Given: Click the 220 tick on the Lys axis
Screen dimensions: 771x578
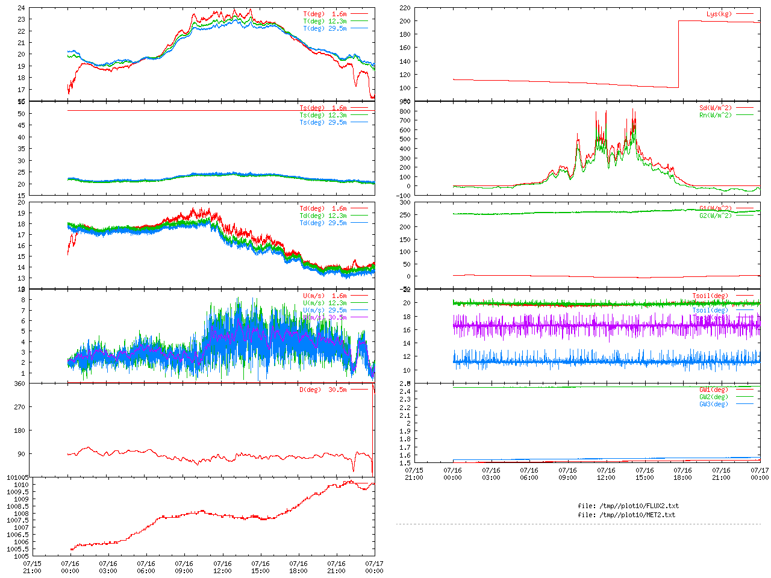Looking at the screenshot, I should point(405,8).
